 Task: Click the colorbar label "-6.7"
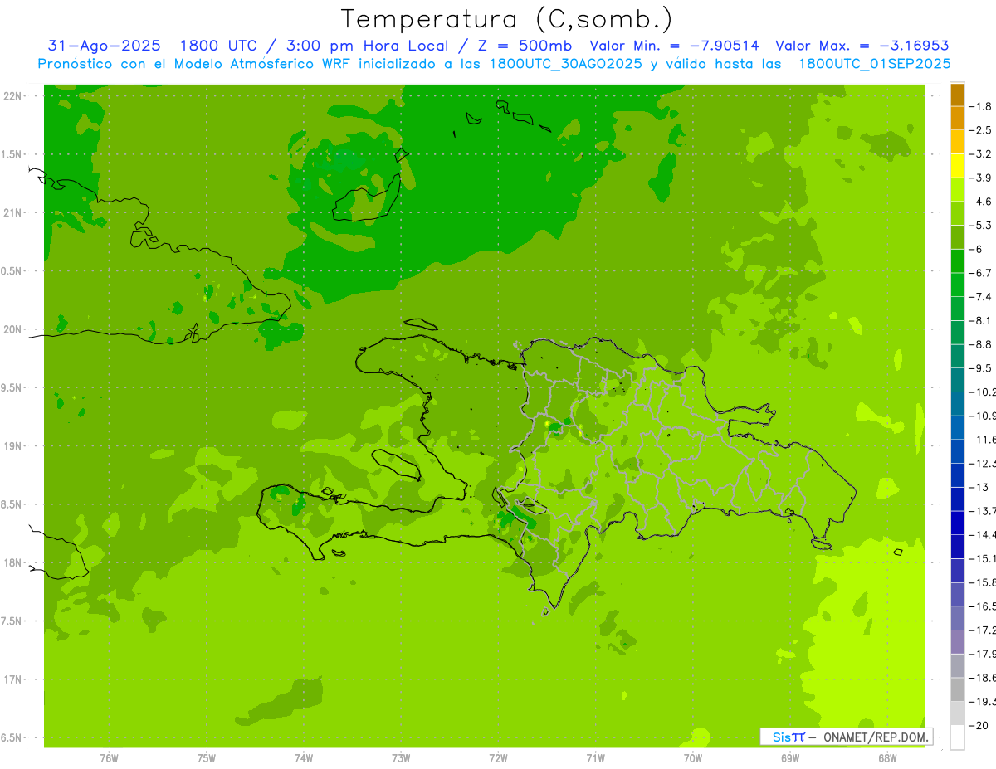[980, 273]
